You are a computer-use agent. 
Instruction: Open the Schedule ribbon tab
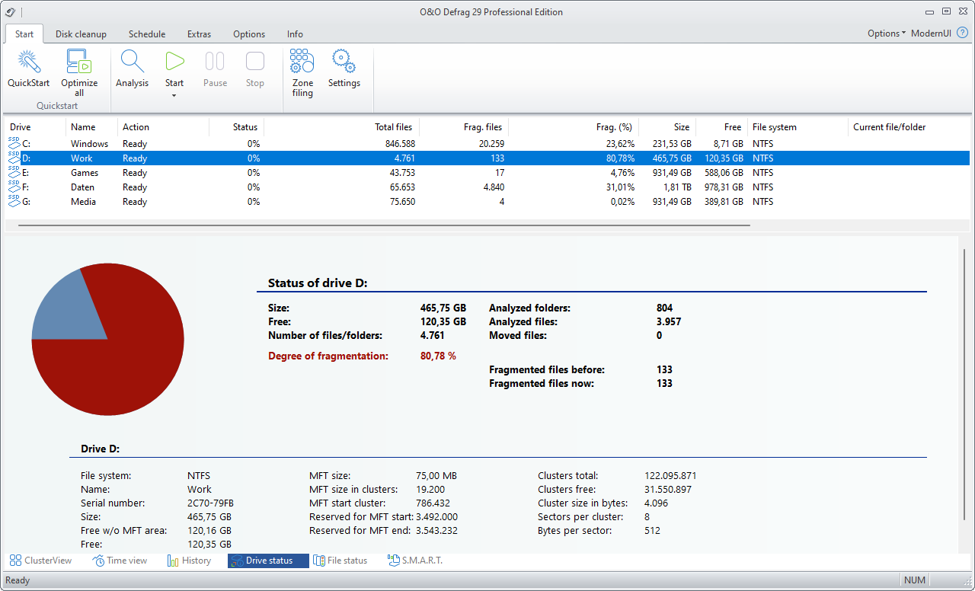click(x=147, y=34)
